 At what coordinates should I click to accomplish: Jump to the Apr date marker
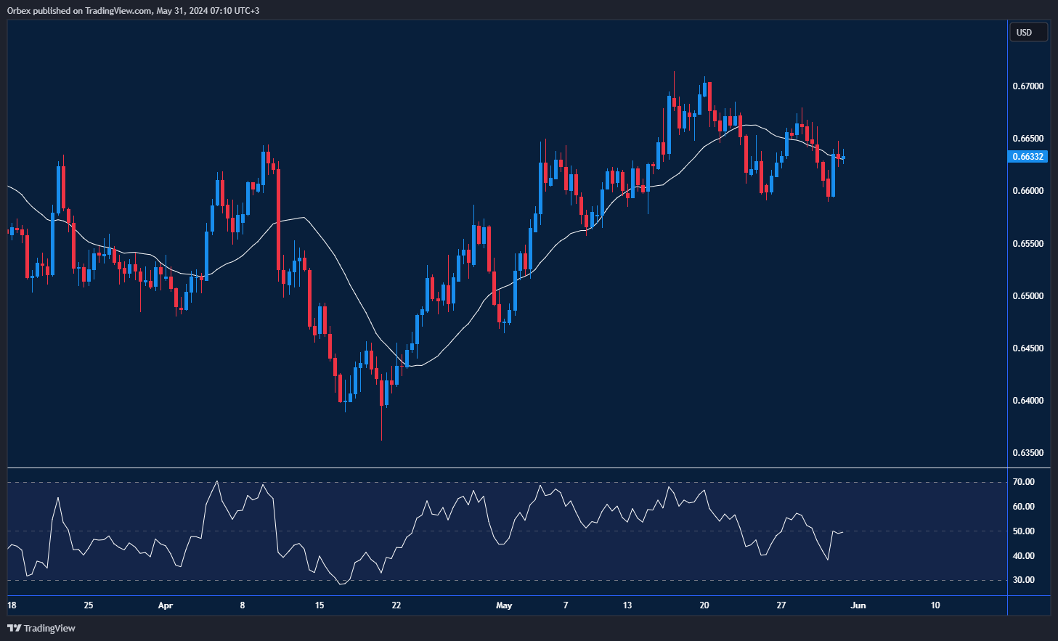tap(166, 605)
